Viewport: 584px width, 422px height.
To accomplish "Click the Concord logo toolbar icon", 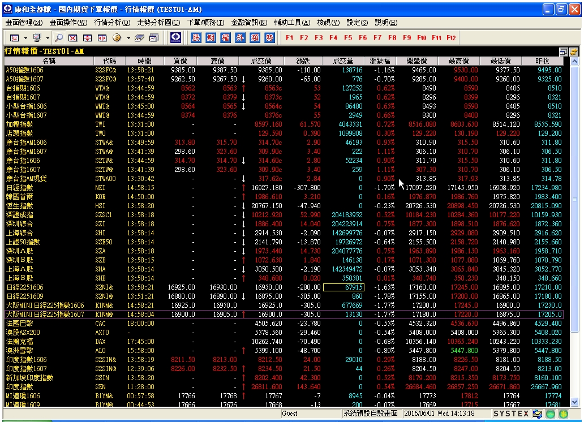I will point(176,38).
